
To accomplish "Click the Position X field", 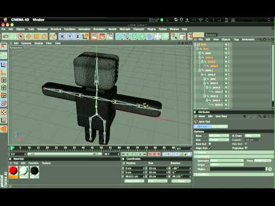I will pyautogui.click(x=134, y=168).
